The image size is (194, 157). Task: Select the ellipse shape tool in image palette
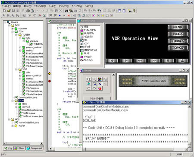(94, 88)
